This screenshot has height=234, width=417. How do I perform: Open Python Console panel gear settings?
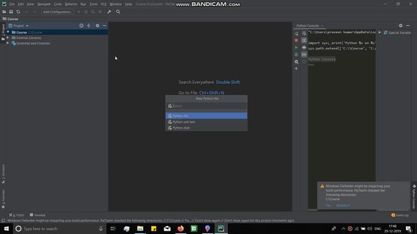coord(401,26)
